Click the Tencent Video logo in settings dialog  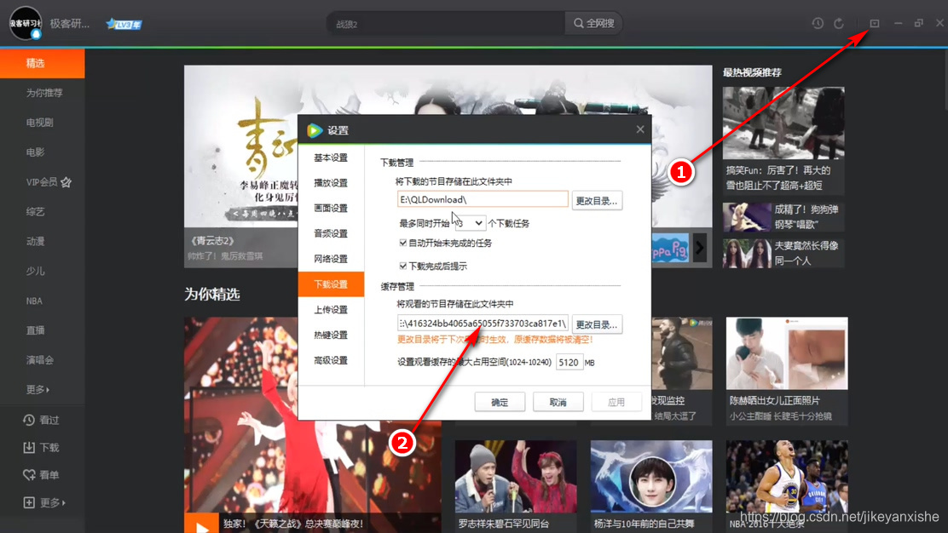pos(314,130)
